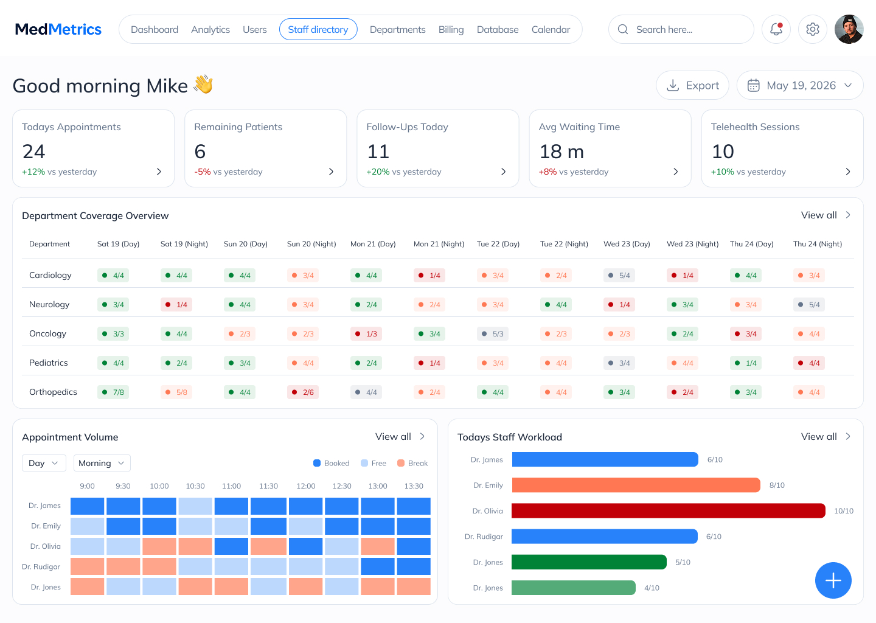
Task: Click Dr. Olivia 10/10 workload bar
Action: tap(669, 510)
